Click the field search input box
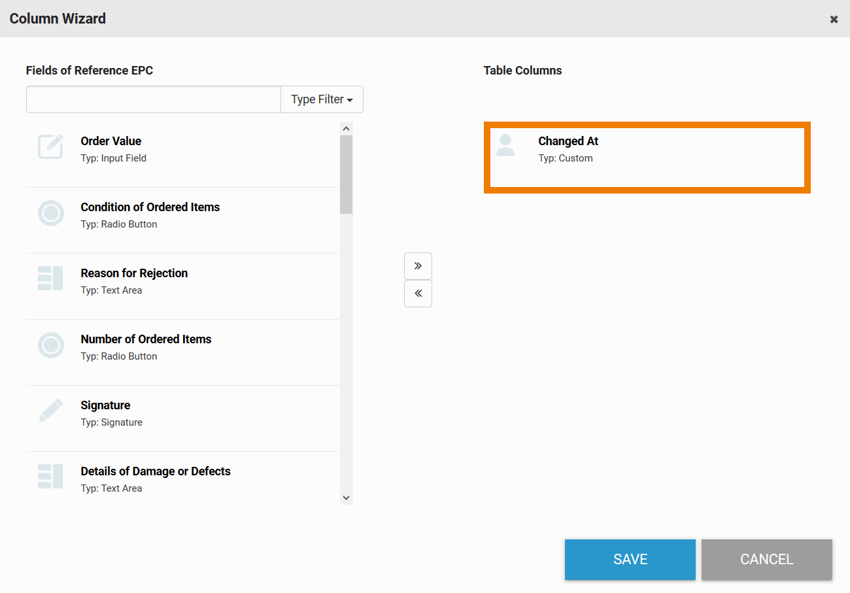 tap(154, 99)
